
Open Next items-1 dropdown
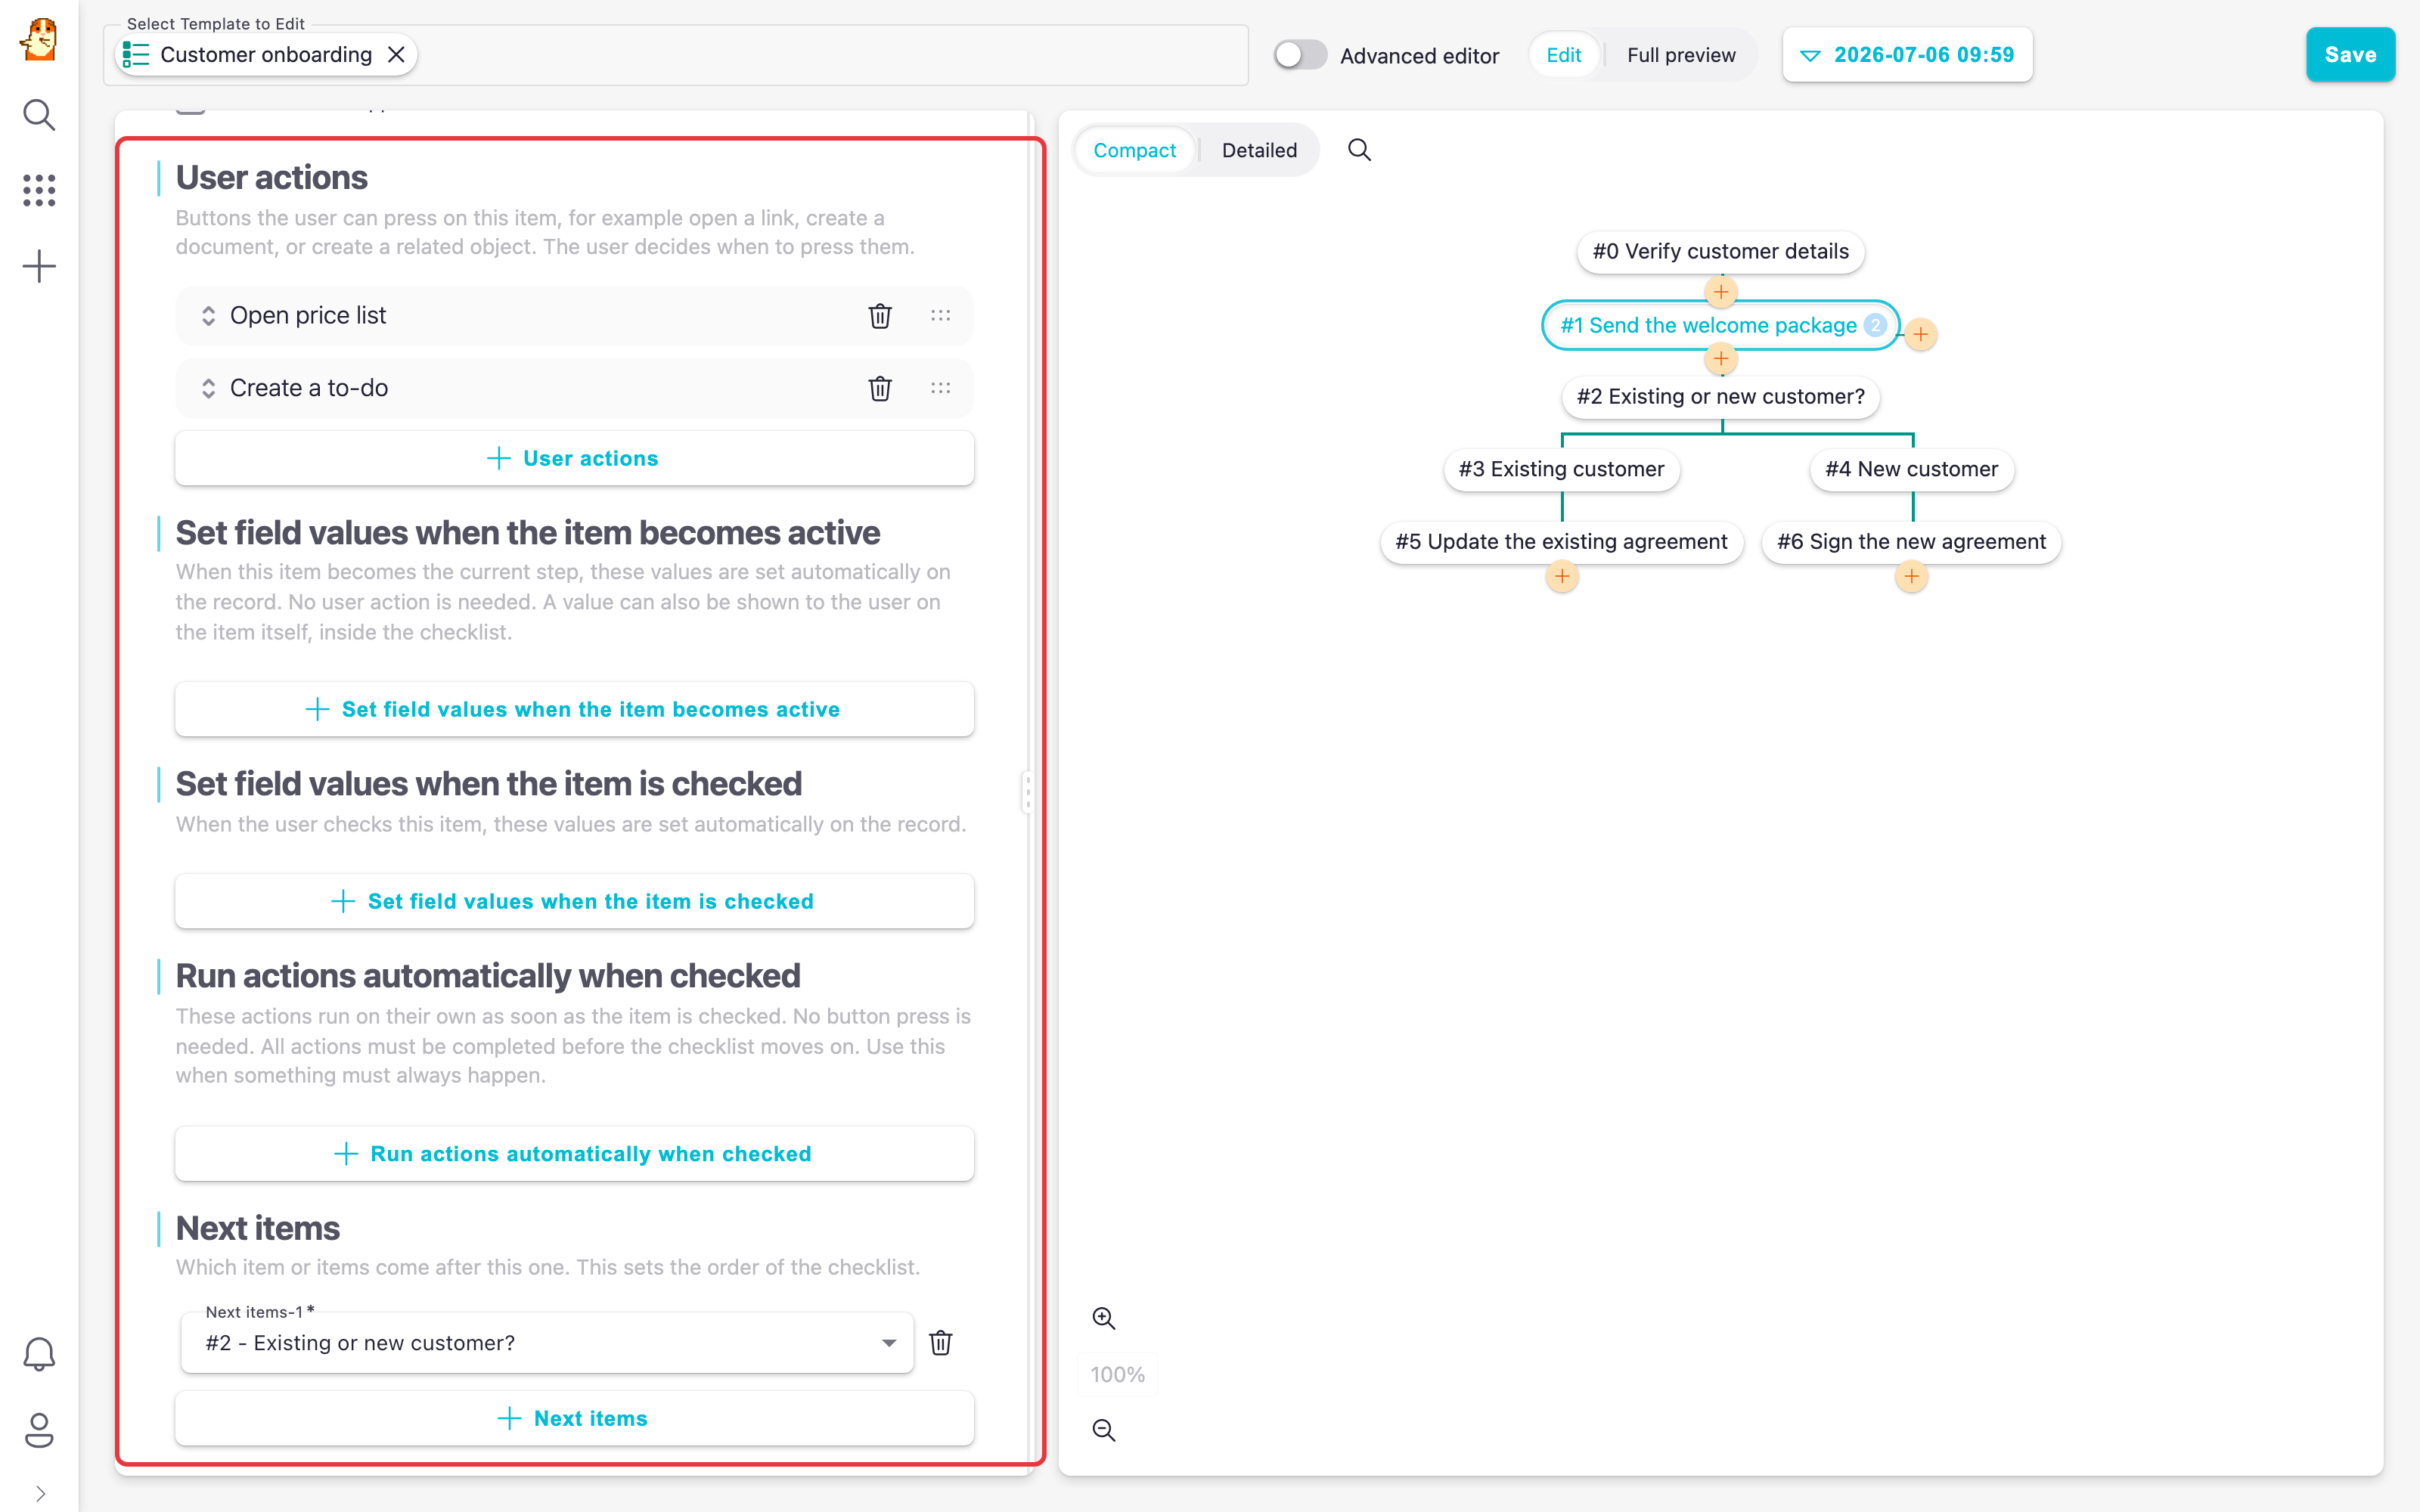pos(547,1343)
